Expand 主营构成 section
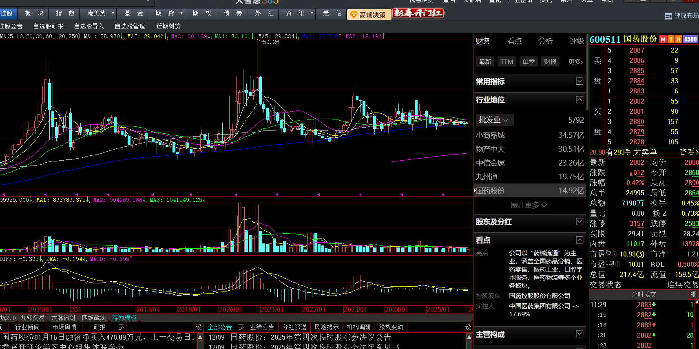 (x=580, y=334)
